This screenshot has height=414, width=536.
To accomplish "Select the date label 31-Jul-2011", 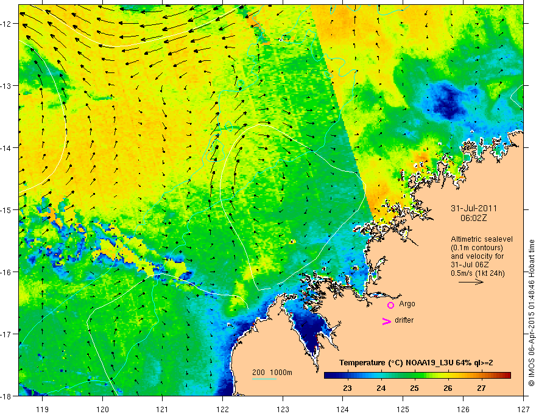I will (x=474, y=208).
